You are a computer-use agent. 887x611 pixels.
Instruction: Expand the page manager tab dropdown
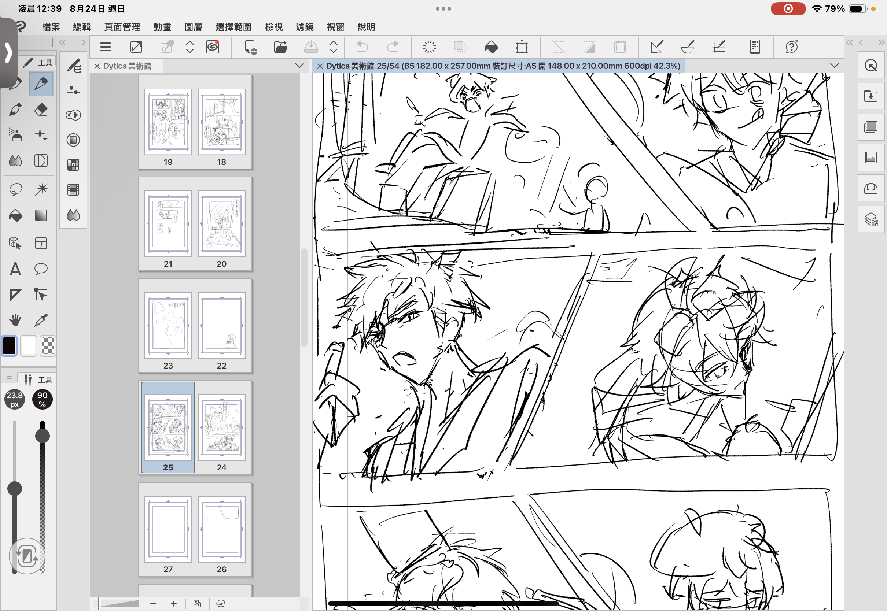click(299, 66)
